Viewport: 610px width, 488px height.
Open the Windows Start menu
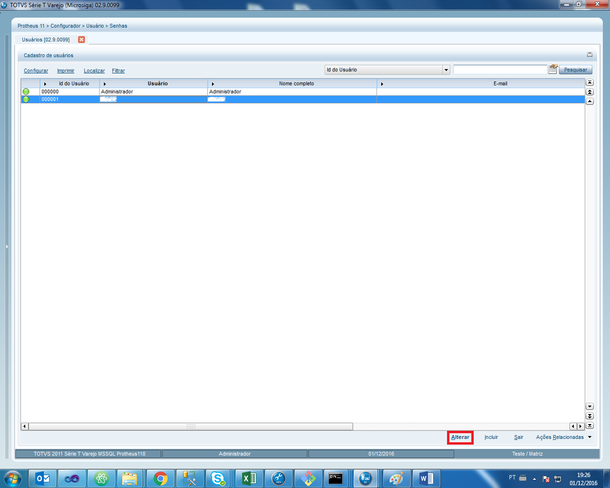tap(13, 478)
